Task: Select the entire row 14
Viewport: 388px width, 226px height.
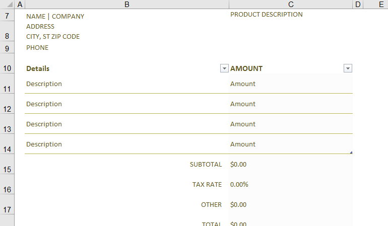Action: 7,148
